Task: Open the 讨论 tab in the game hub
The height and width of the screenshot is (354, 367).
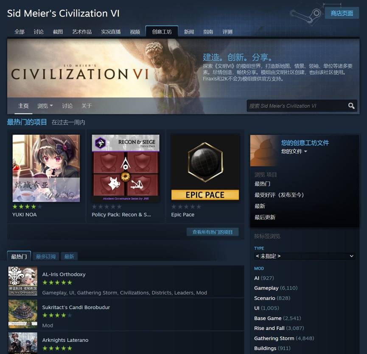Action: tap(39, 31)
